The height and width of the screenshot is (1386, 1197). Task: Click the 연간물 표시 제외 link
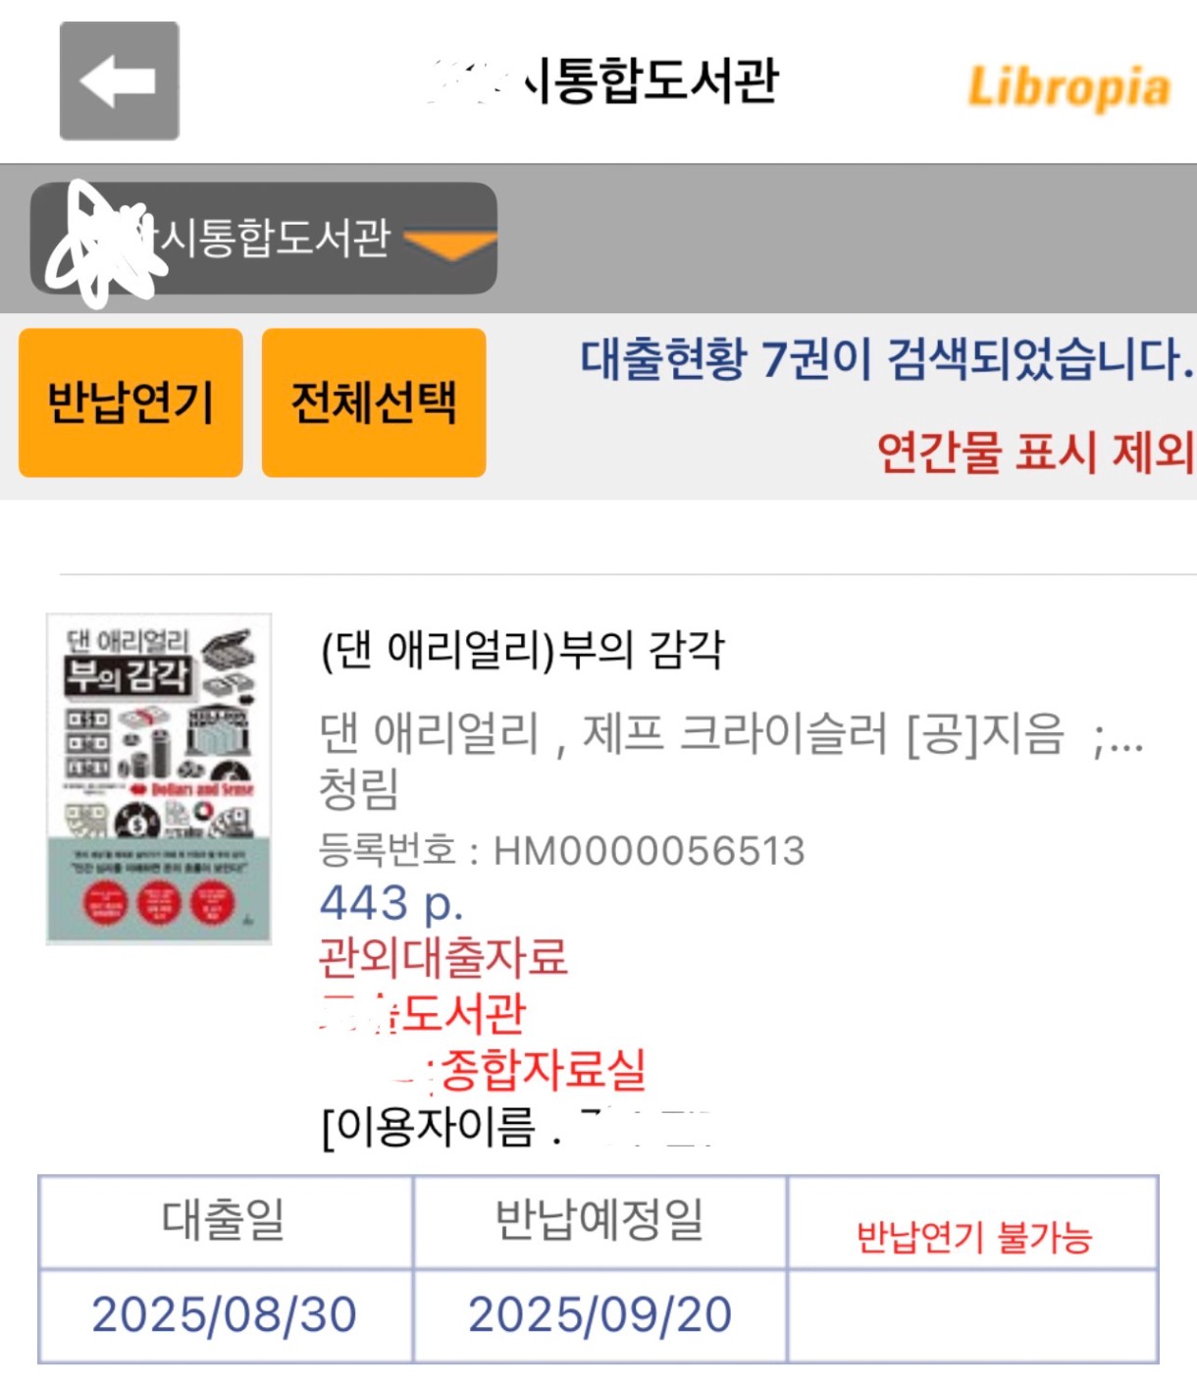(x=1035, y=453)
